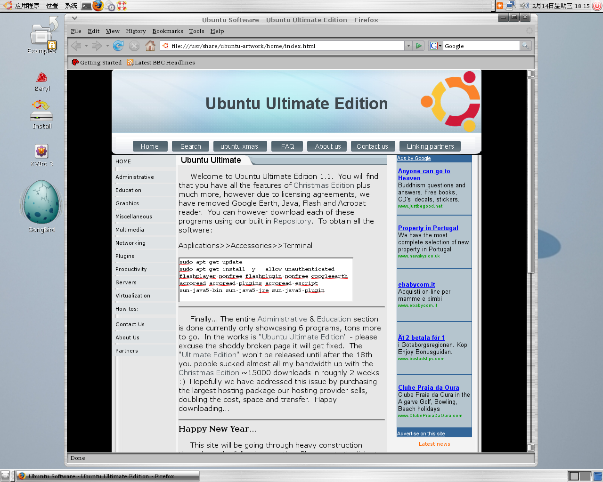Click the Firefox window button in taskbar
Viewport: 603px width, 482px height.
point(108,476)
